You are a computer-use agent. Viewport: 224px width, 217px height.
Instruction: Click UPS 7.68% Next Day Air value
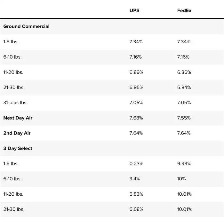click(x=136, y=118)
